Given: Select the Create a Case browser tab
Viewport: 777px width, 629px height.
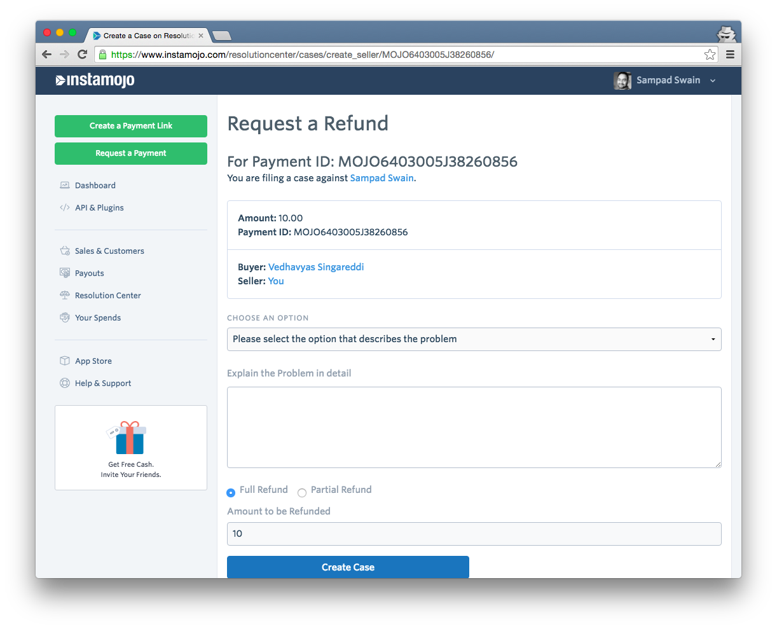Looking at the screenshot, I should tap(148, 36).
